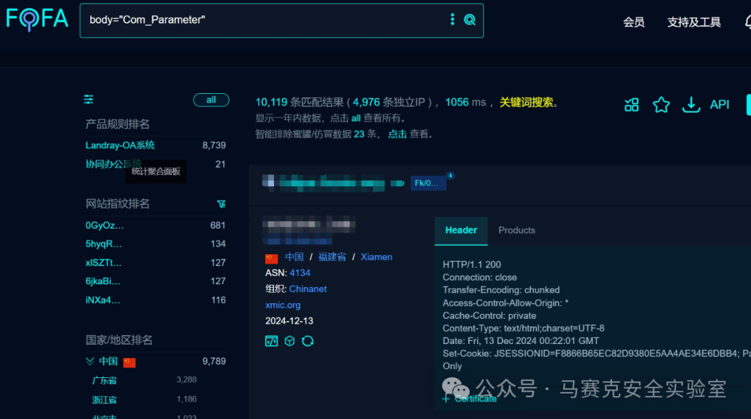The width and height of the screenshot is (751, 419).
Task: Click the 关键词搜索 link
Action: tap(526, 102)
